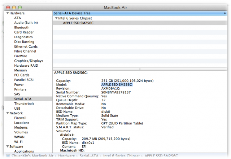Click the red close window button
The width and height of the screenshot is (231, 159).
click(x=8, y=7)
